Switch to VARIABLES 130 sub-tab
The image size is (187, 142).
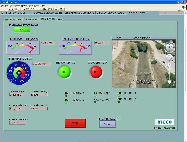(31, 19)
